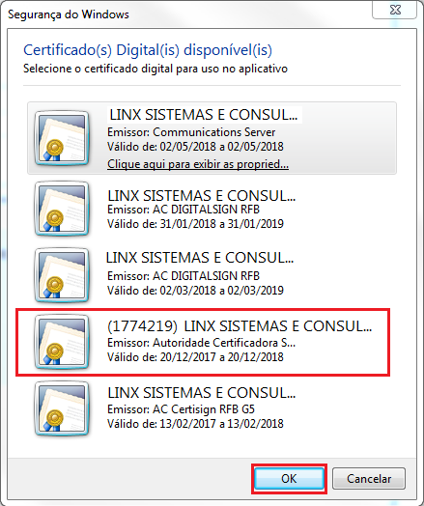Open the certificate properties link 'Clique aqui'
The width and height of the screenshot is (424, 506).
(x=198, y=164)
